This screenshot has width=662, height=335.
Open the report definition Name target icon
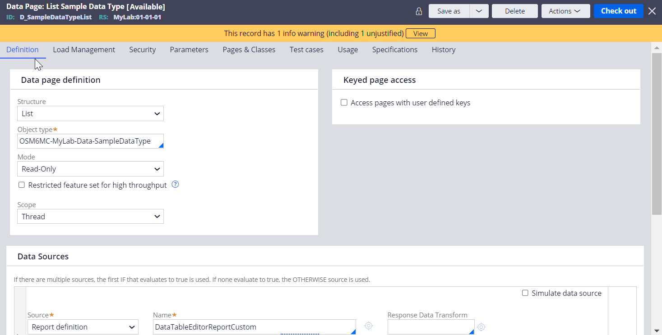click(x=369, y=326)
